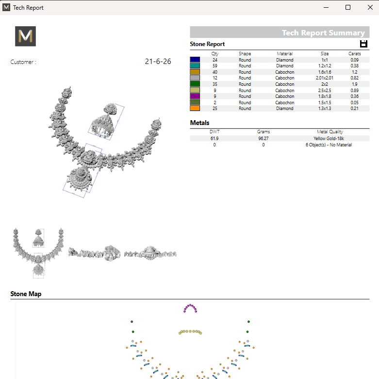Screen dimensions: 379x379
Task: Click the large necklace perspective render
Action: (x=105, y=142)
